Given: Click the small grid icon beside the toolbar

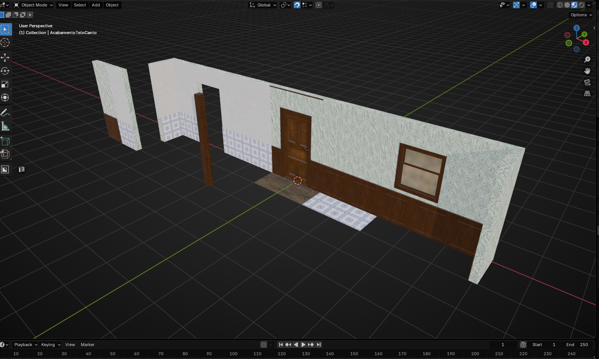Looking at the screenshot, I should pyautogui.click(x=22, y=169).
